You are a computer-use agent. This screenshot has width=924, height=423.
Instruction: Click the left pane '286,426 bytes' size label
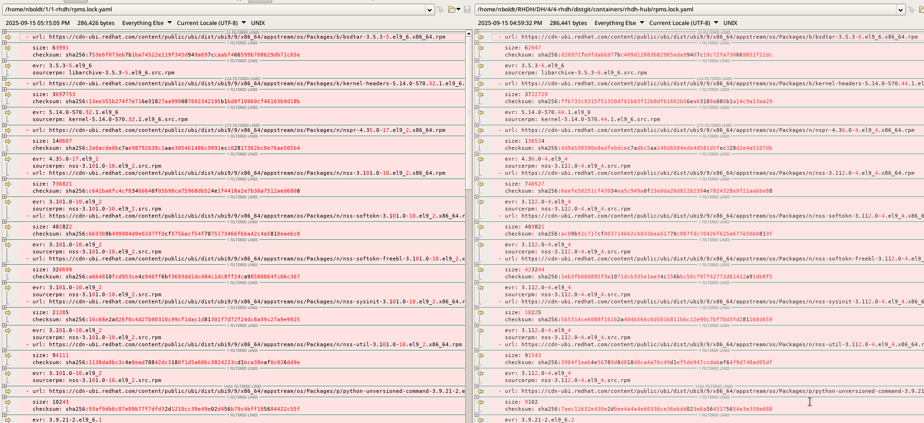(96, 23)
